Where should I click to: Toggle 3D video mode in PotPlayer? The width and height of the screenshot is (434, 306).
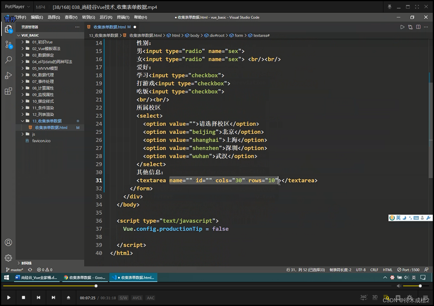[375, 297]
